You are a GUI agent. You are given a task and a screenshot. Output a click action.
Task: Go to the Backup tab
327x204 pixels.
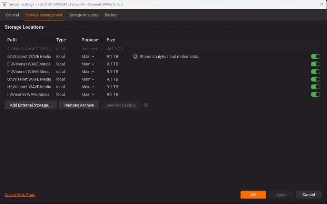(x=111, y=15)
